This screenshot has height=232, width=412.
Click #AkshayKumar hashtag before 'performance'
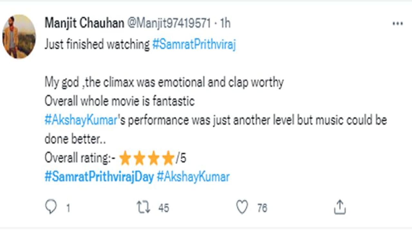[x=80, y=120]
